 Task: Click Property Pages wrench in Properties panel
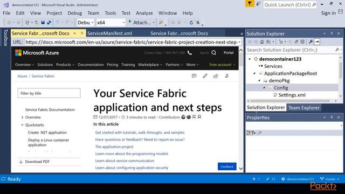point(260,133)
